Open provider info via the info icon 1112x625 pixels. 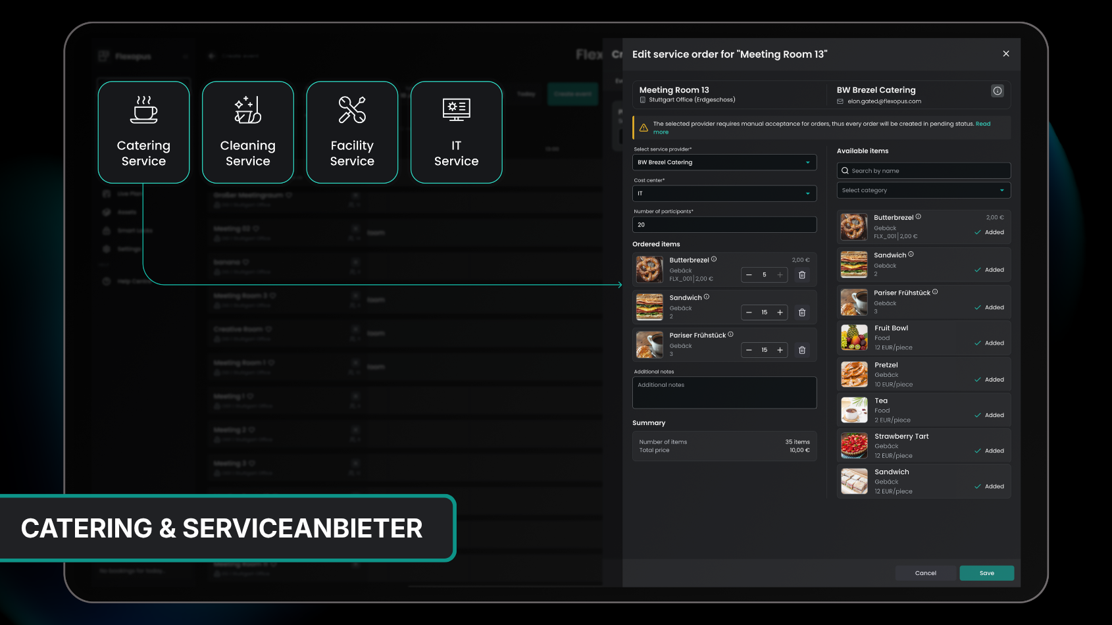(998, 92)
